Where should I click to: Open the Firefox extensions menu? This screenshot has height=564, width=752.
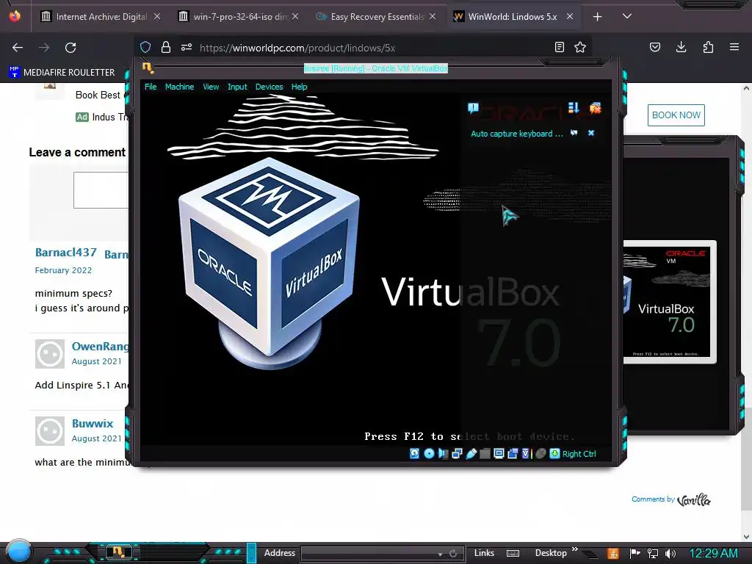click(x=708, y=47)
